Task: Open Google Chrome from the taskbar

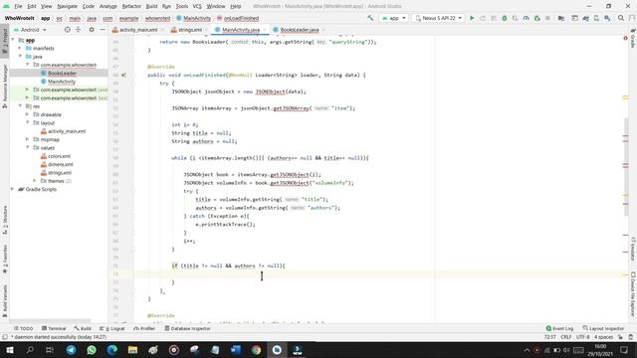Action: 256,350
